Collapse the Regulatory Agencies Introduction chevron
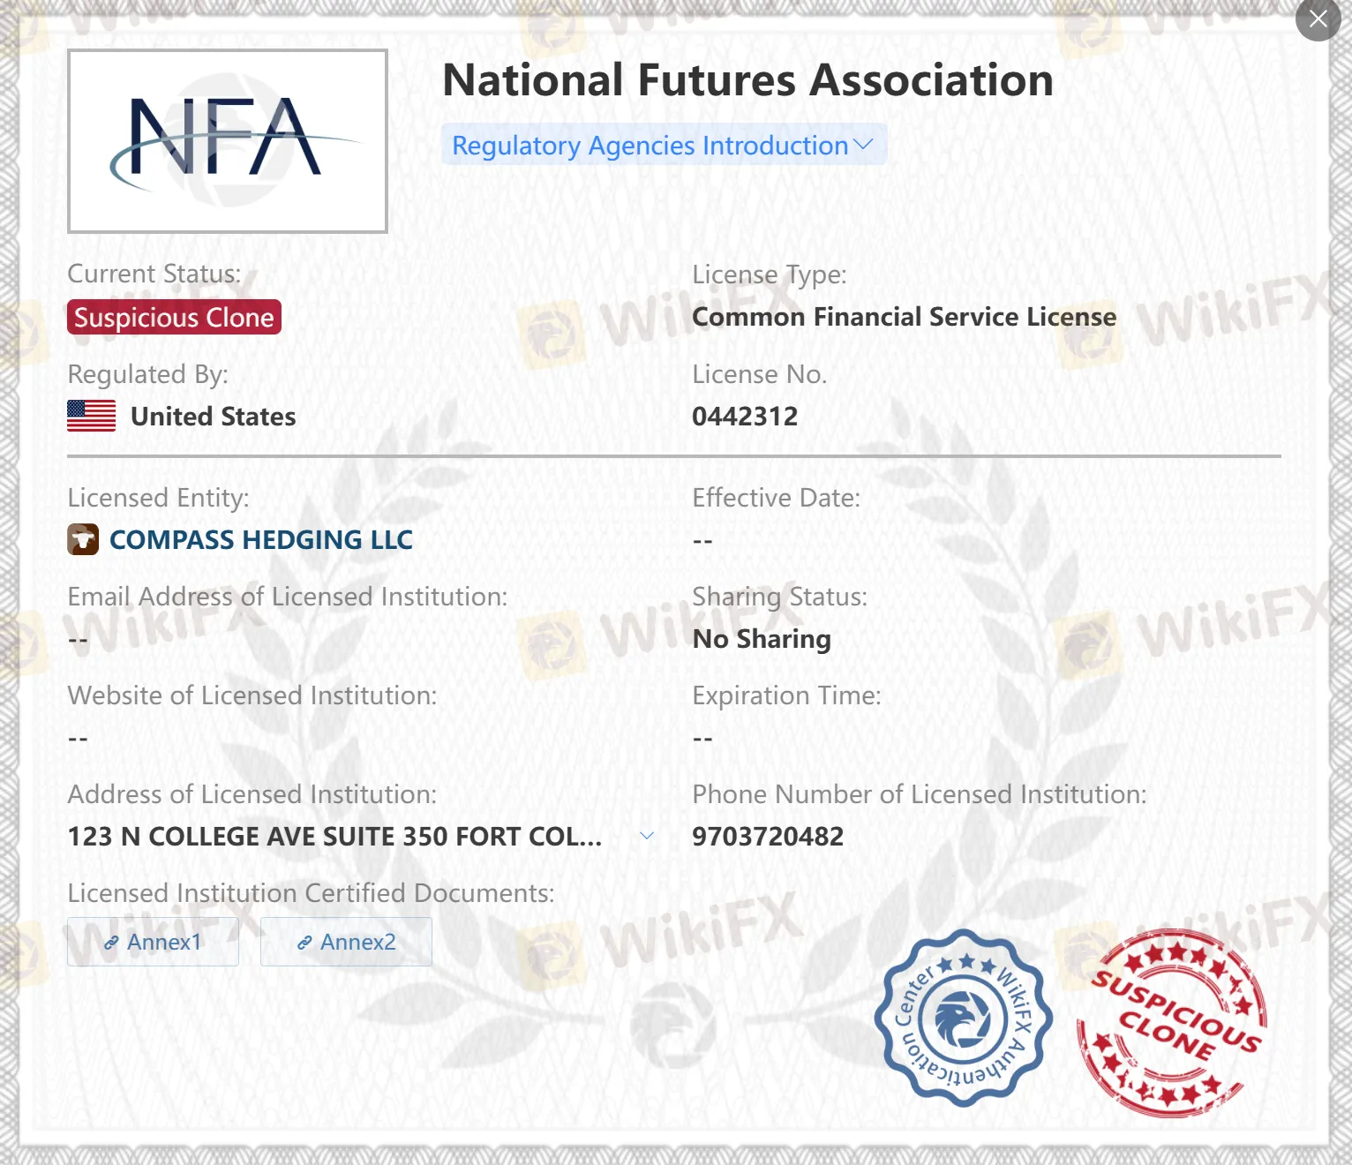This screenshot has height=1165, width=1352. pos(863,143)
